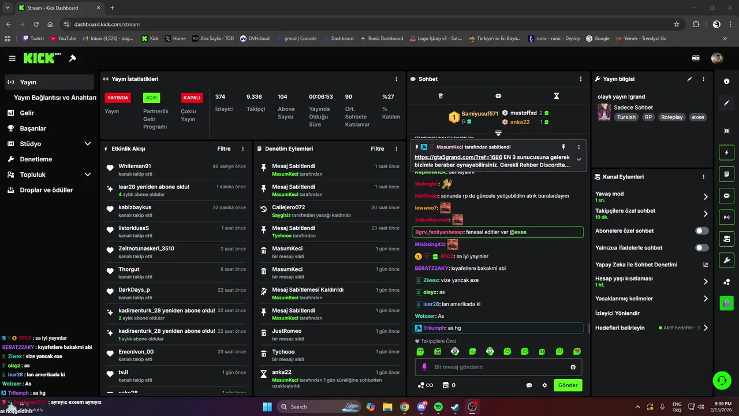Click the pencil icon in the right sidebar
This screenshot has width=739, height=416.
tap(726, 103)
